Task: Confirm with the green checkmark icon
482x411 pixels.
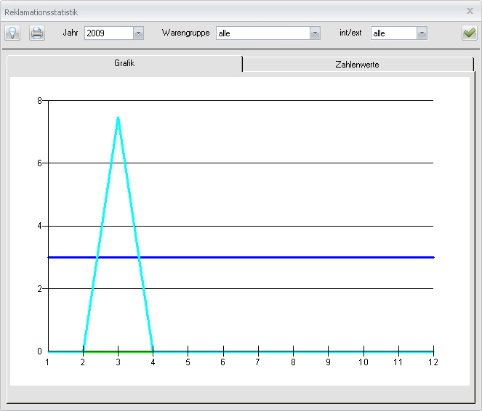Action: pyautogui.click(x=469, y=33)
